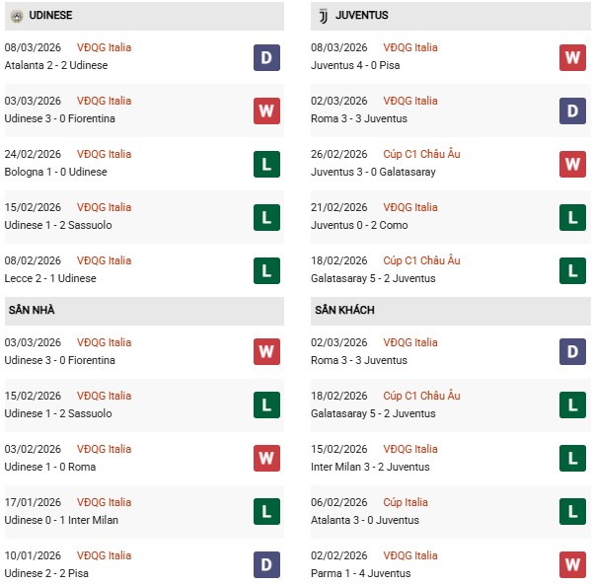This screenshot has width=592, height=586.
Task: Click the Juventus logo icon
Action: (x=322, y=16)
